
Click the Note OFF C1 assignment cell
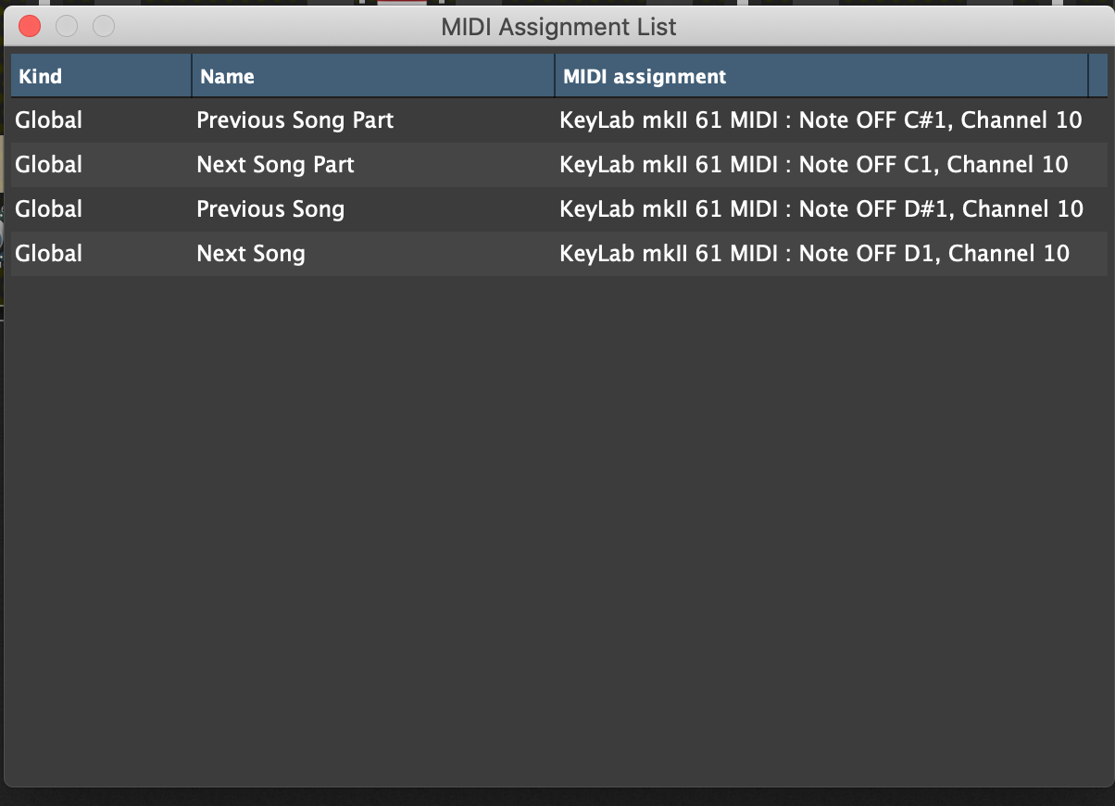point(814,165)
